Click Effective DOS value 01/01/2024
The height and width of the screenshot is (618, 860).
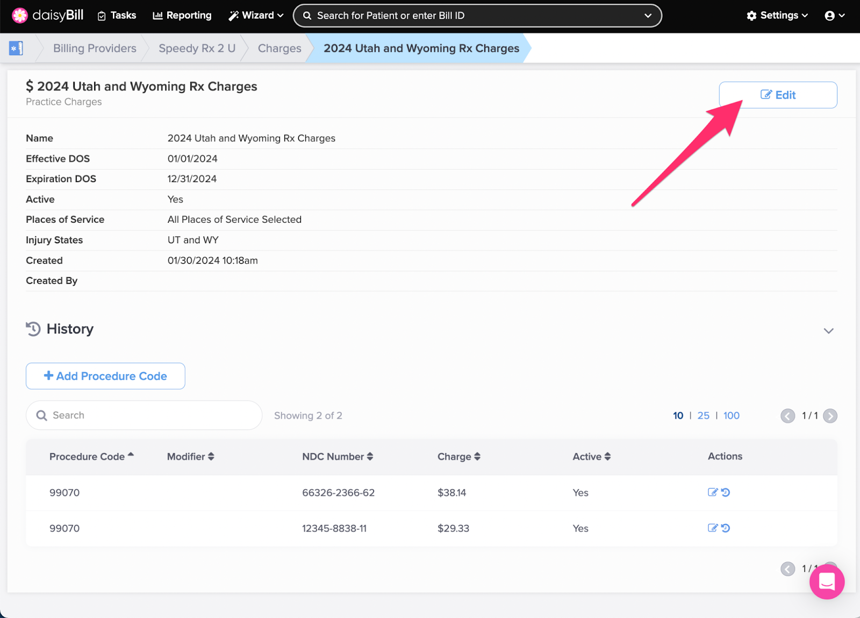tap(192, 158)
